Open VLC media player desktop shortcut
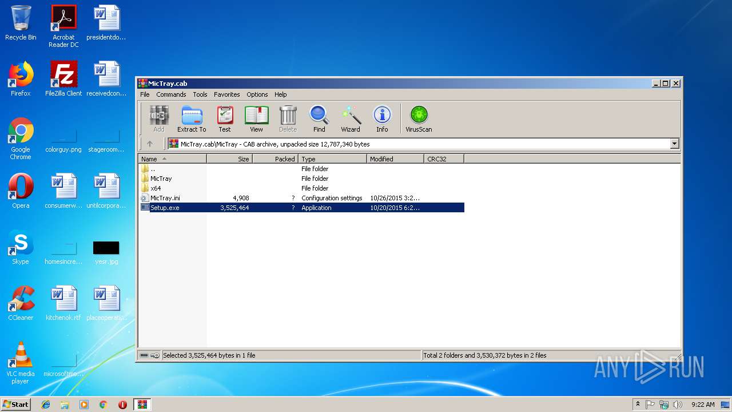 point(21,363)
